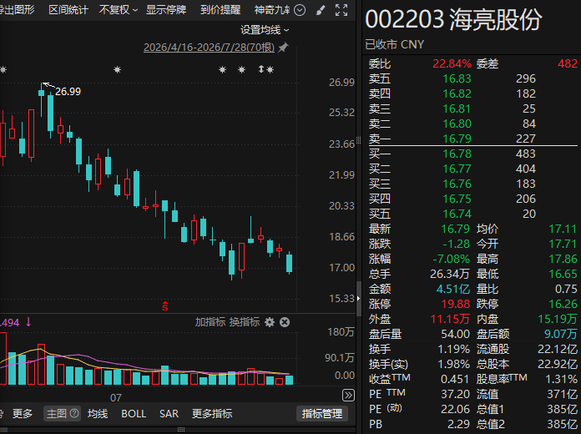Click the star marker above early July candles
581x434 pixels.
[x=117, y=69]
